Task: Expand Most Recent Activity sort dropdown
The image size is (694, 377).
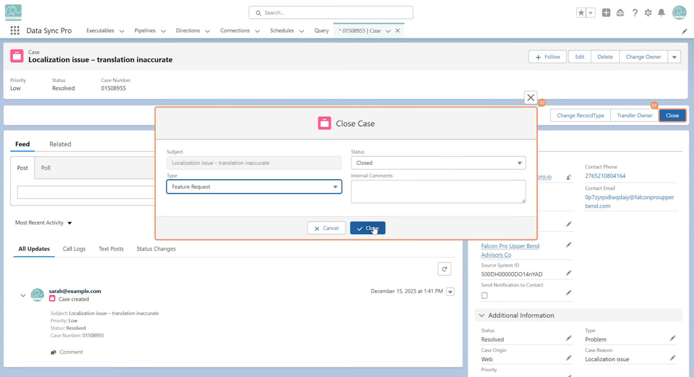Action: [44, 223]
